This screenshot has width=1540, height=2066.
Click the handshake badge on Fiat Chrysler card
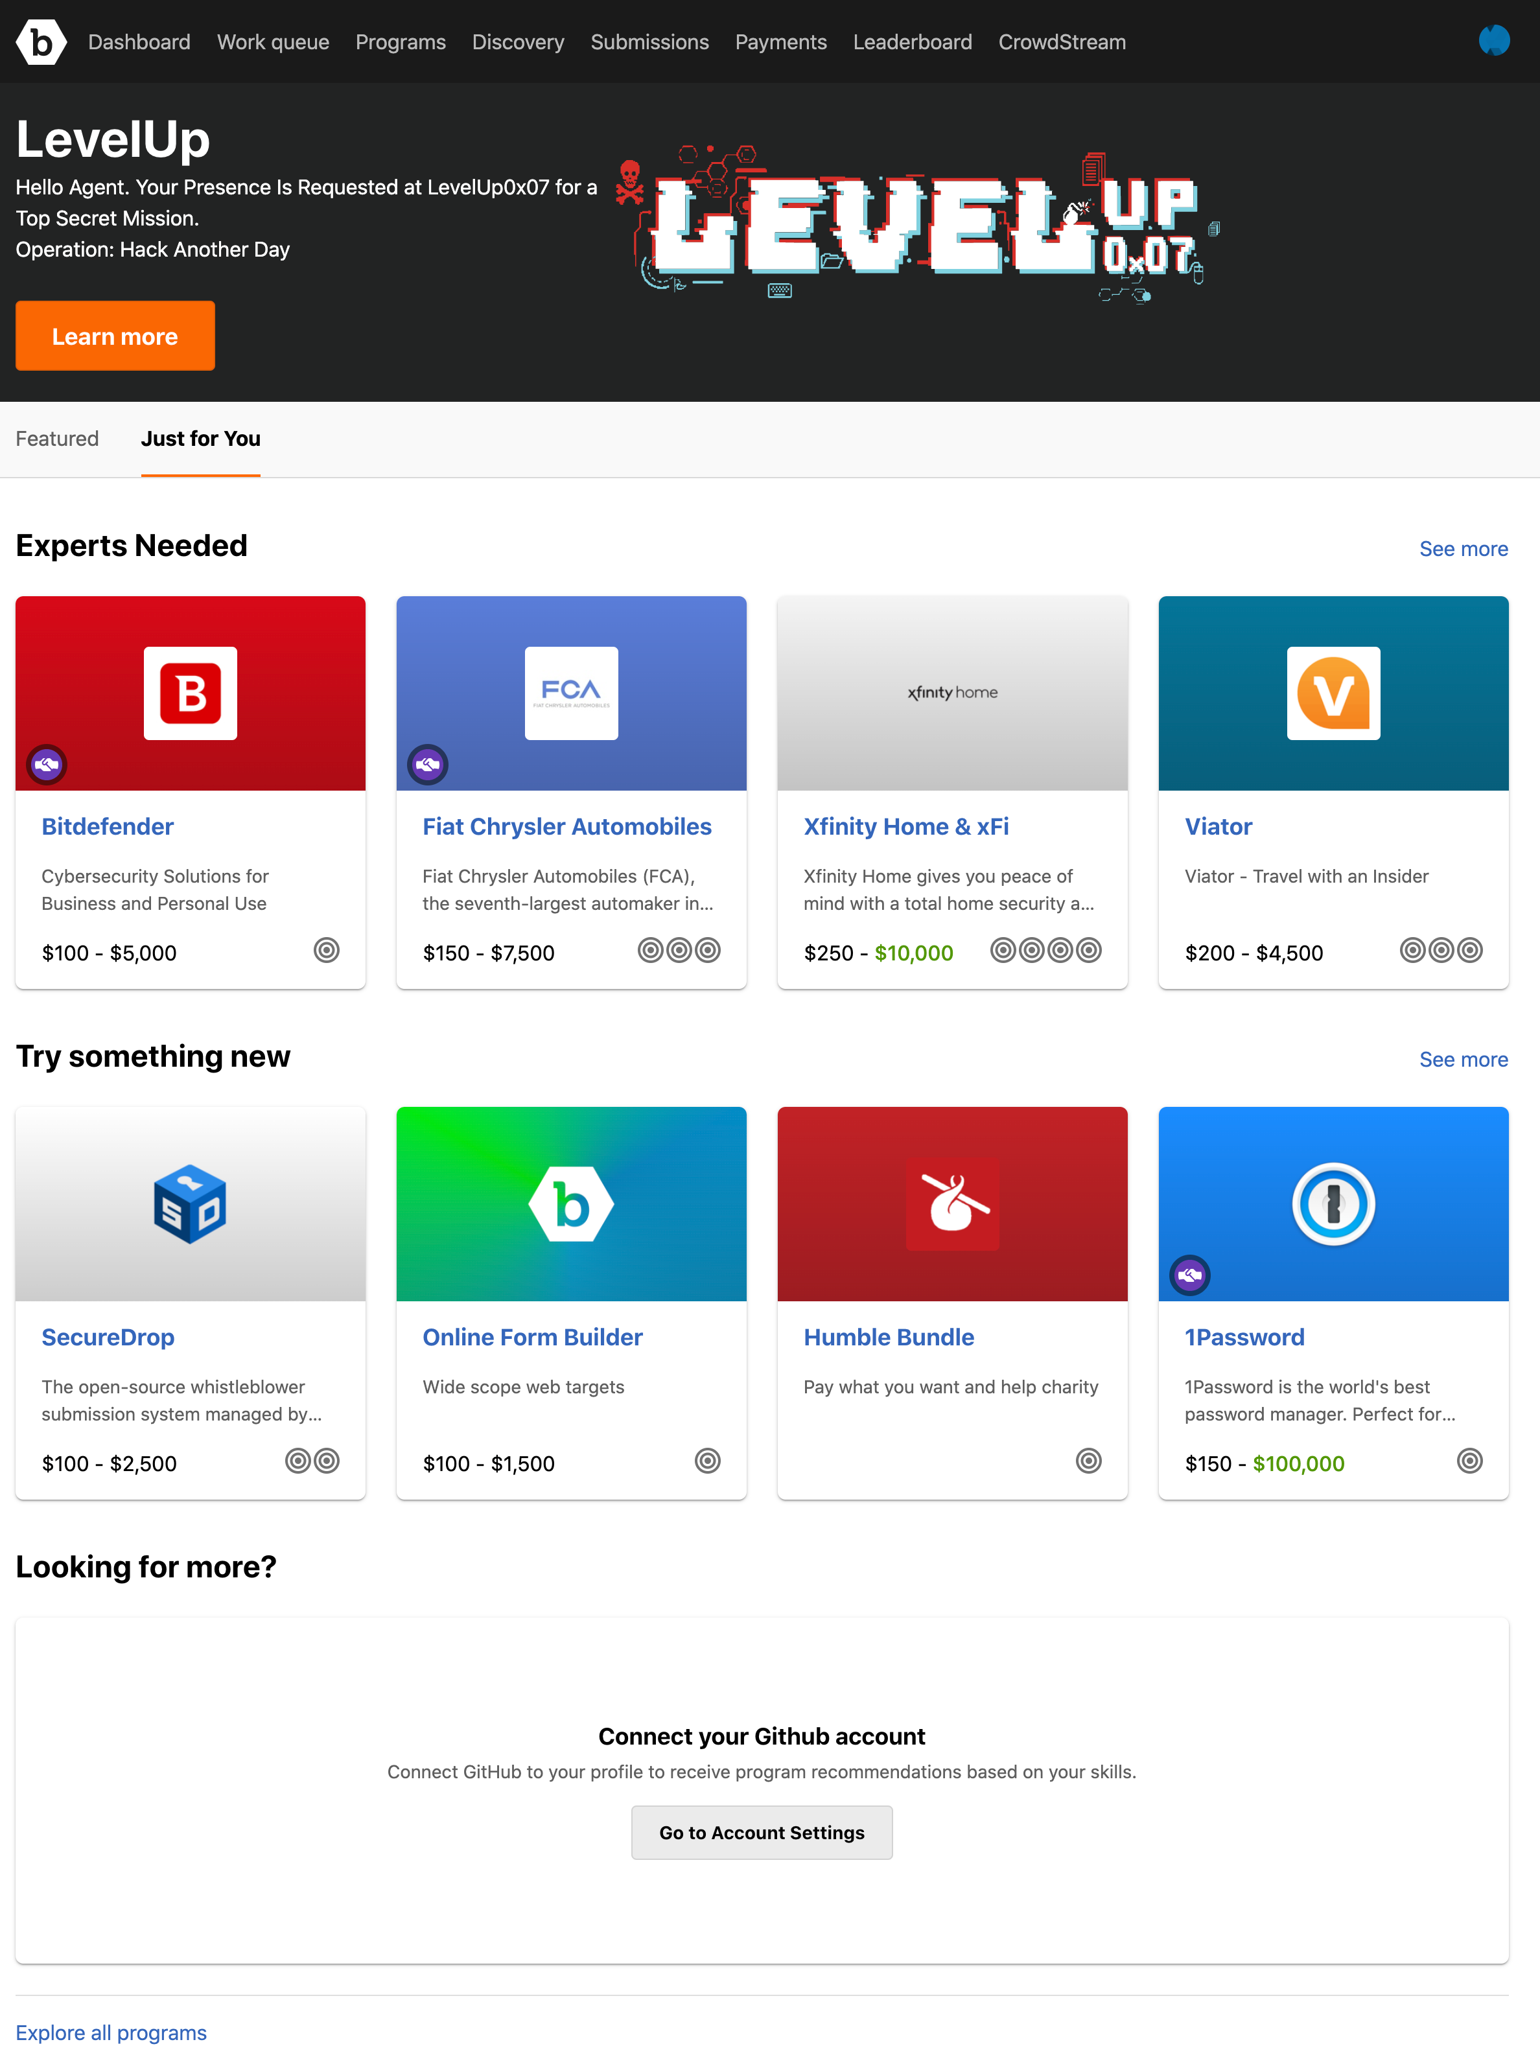pos(428,765)
